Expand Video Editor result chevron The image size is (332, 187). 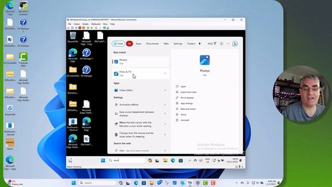coord(165,90)
